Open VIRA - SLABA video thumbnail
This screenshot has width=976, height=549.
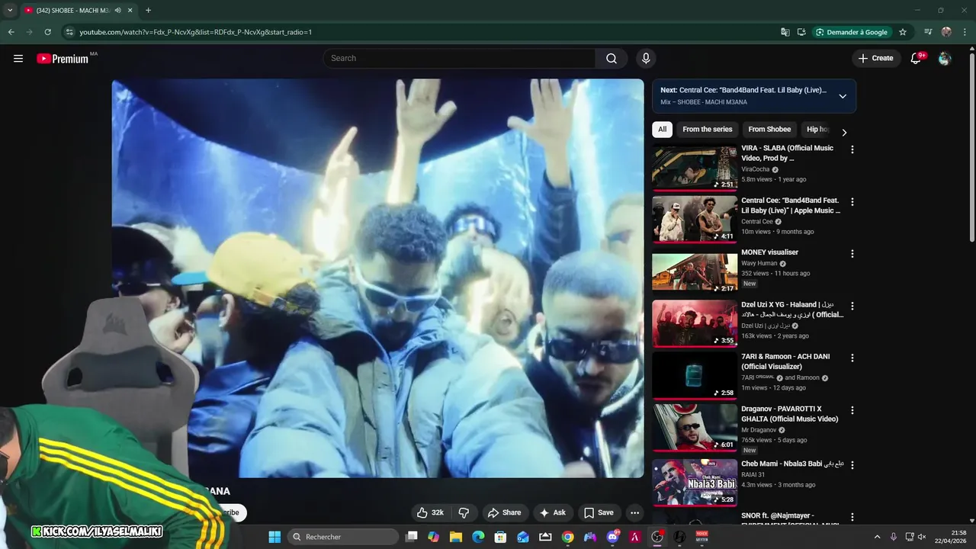(695, 168)
